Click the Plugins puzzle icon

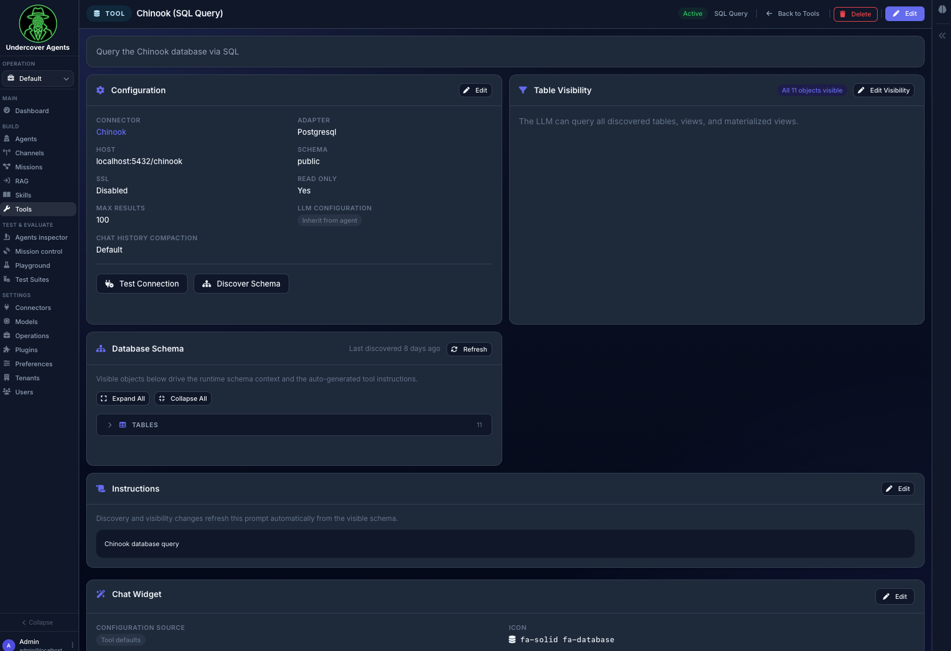tap(7, 349)
